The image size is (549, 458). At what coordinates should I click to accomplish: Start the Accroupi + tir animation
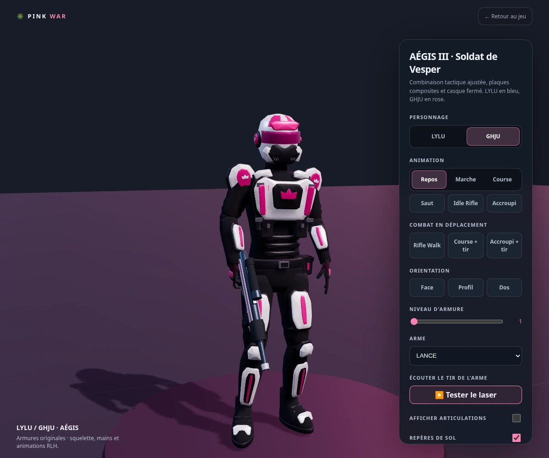tap(504, 245)
